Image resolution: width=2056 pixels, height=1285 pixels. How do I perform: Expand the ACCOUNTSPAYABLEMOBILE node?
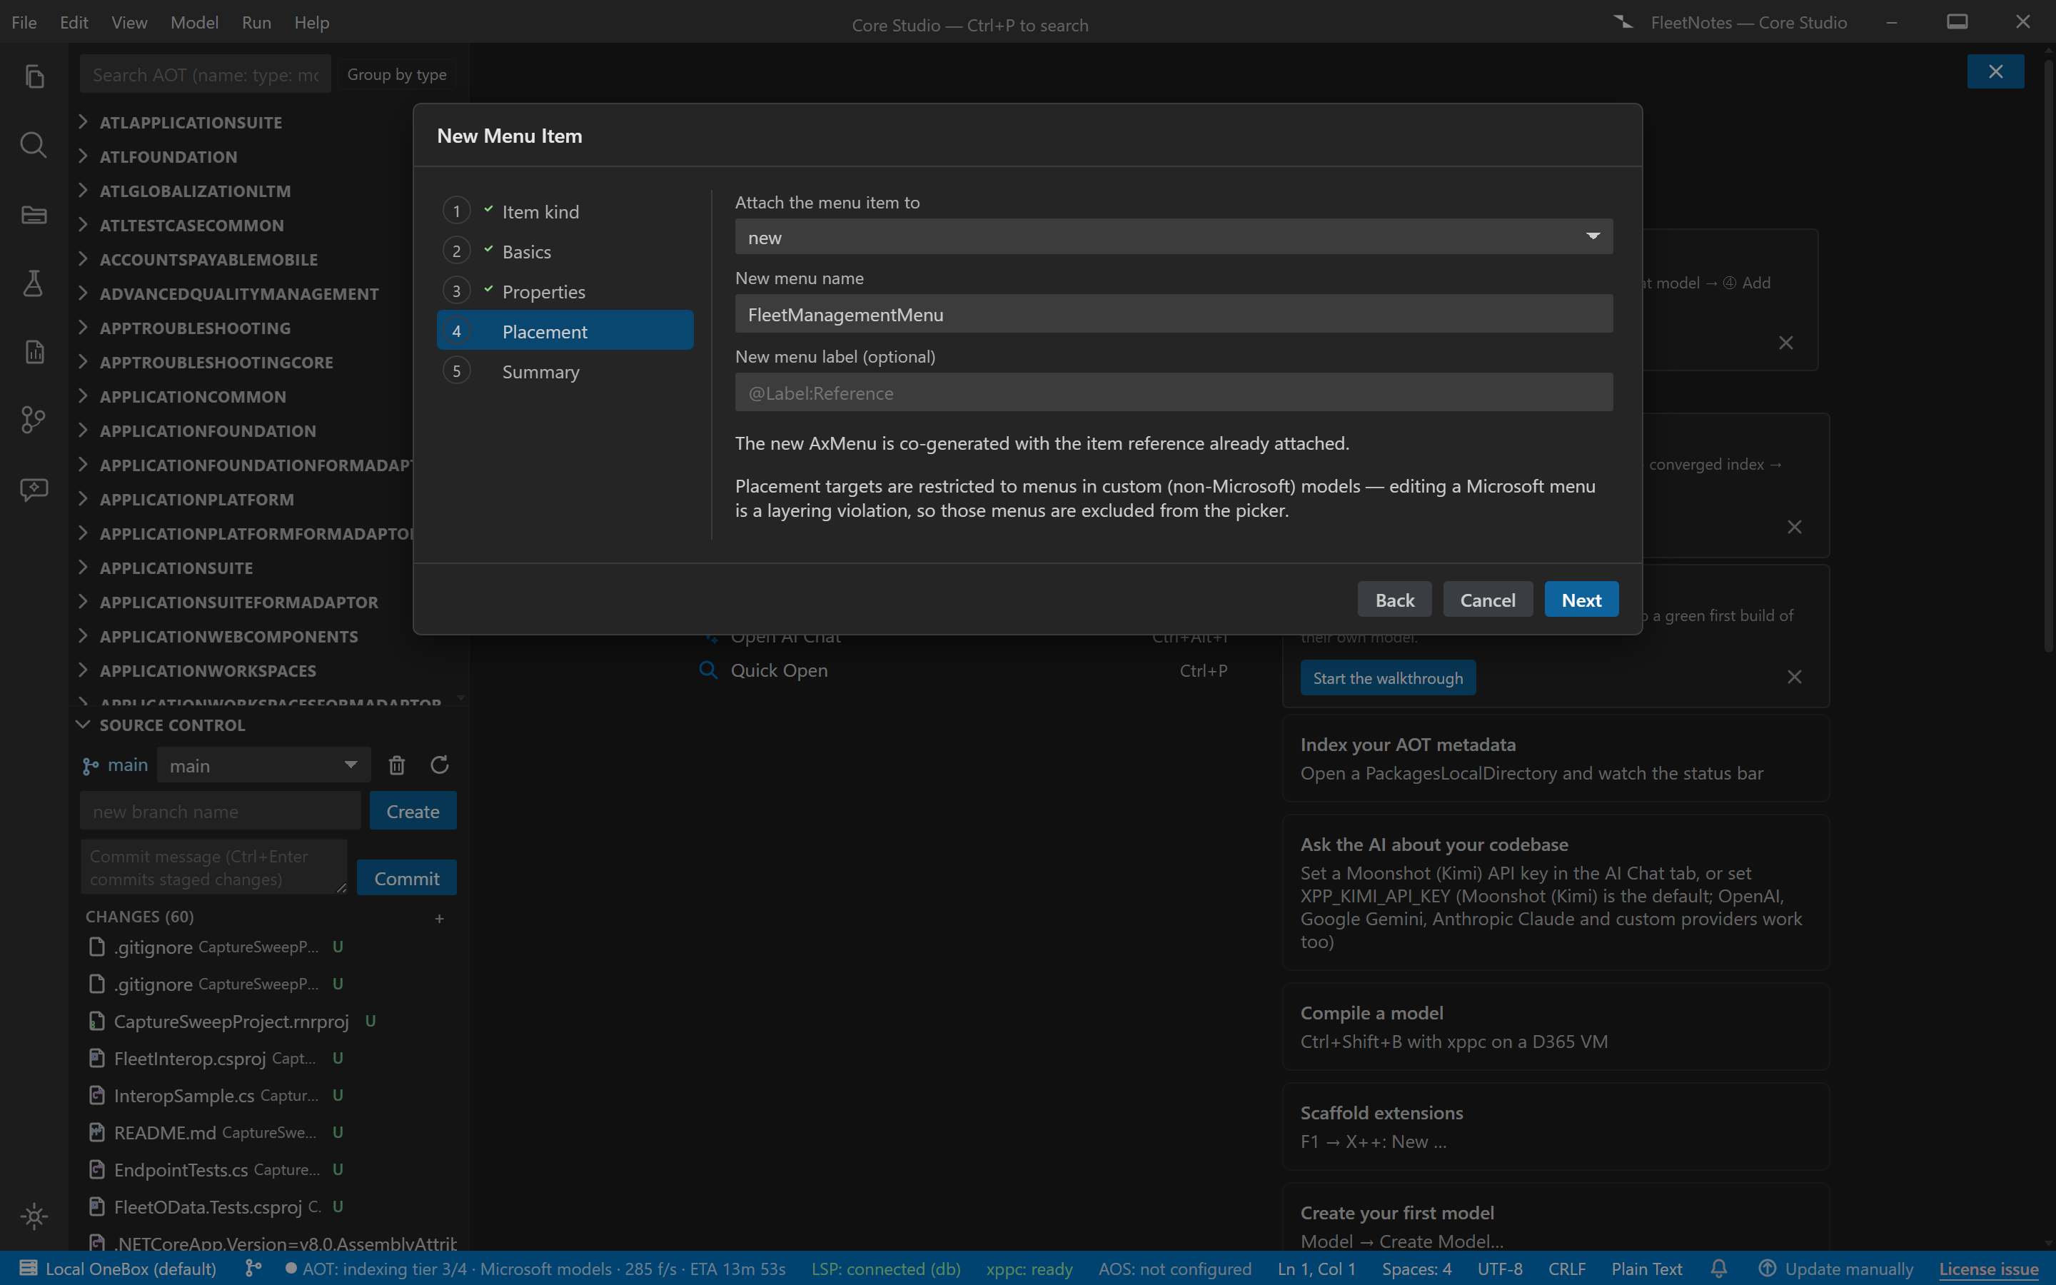pyautogui.click(x=82, y=258)
